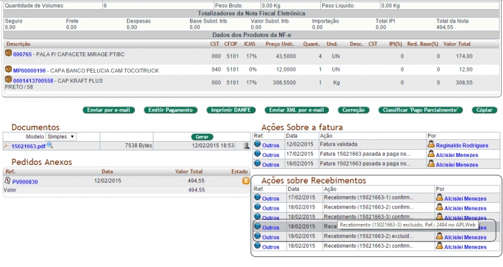Click the order icon next to PV000830
503x267 pixels.
pyautogui.click(x=8, y=180)
